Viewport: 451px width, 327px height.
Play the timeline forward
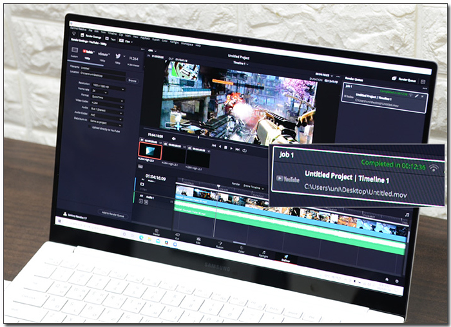pyautogui.click(x=231, y=148)
